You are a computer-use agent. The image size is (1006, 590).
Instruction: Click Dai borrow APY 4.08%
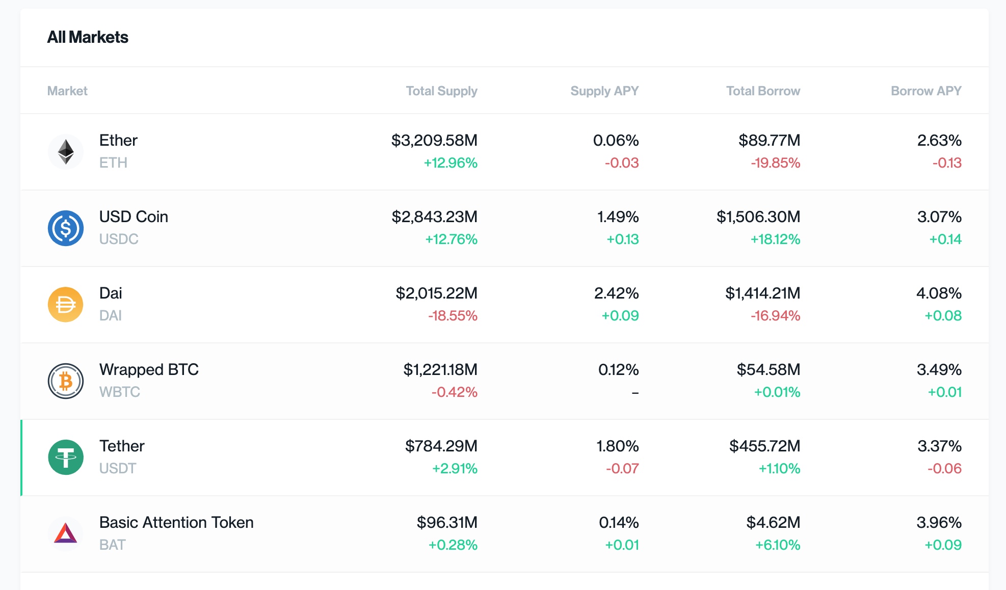(x=939, y=293)
